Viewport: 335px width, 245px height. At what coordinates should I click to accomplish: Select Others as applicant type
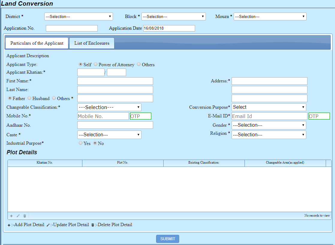(139, 64)
